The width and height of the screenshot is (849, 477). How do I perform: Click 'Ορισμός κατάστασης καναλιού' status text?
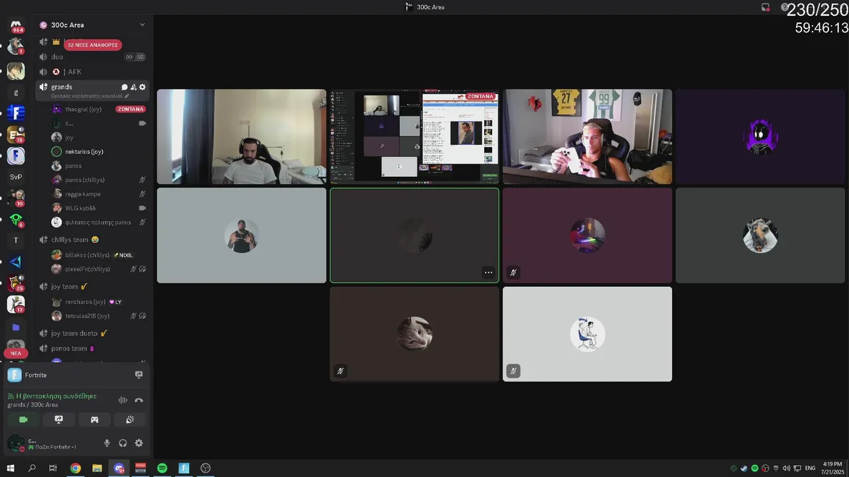point(86,96)
